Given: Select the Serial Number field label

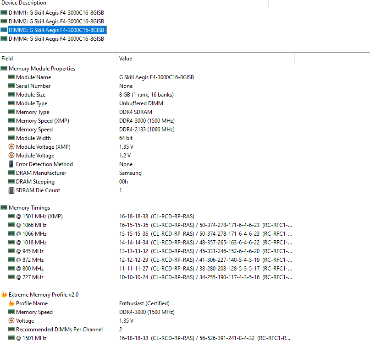Looking at the screenshot, I should pyautogui.click(x=33, y=86).
